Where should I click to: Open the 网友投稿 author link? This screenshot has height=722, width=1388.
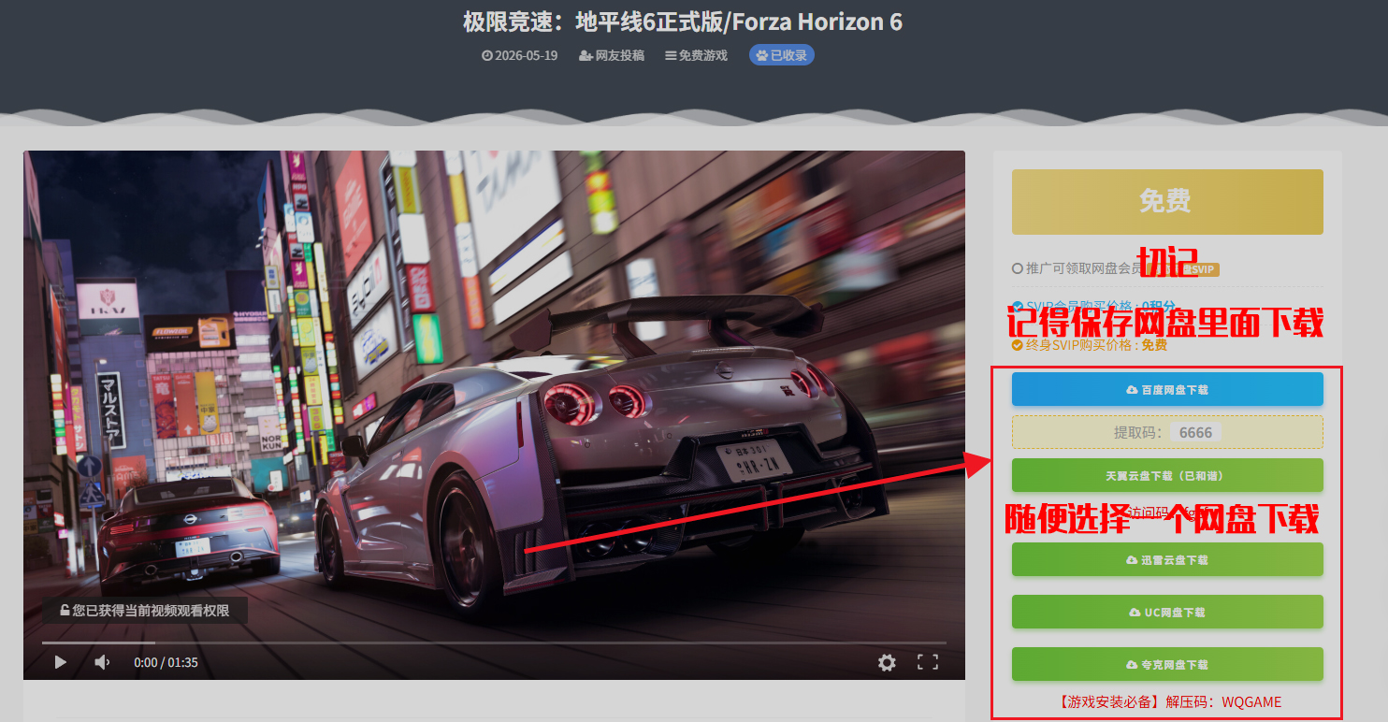(x=612, y=55)
